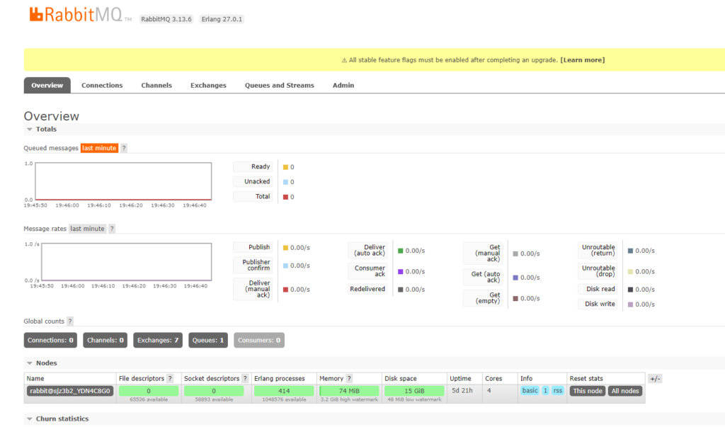Click the Deliver (manual ack) legend label
The width and height of the screenshot is (725, 427).
click(253, 289)
